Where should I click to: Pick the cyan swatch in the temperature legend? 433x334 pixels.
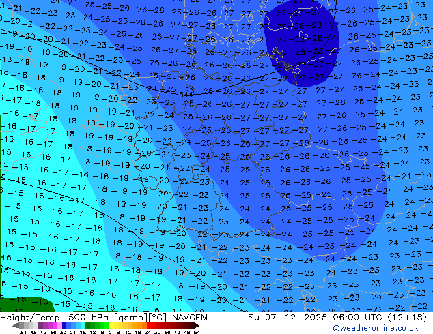coord(83,325)
